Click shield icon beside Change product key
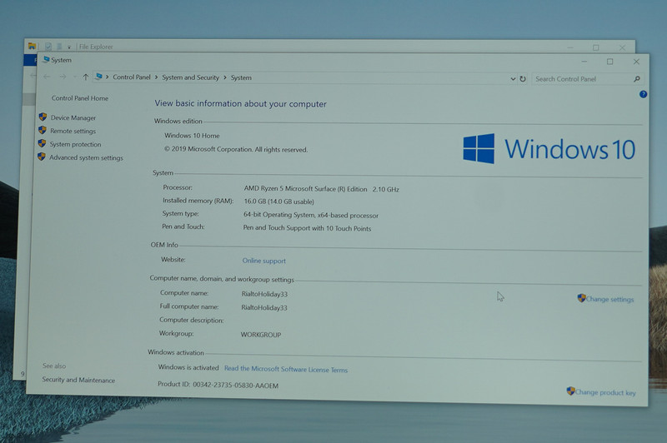The width and height of the screenshot is (667, 443). (x=570, y=391)
